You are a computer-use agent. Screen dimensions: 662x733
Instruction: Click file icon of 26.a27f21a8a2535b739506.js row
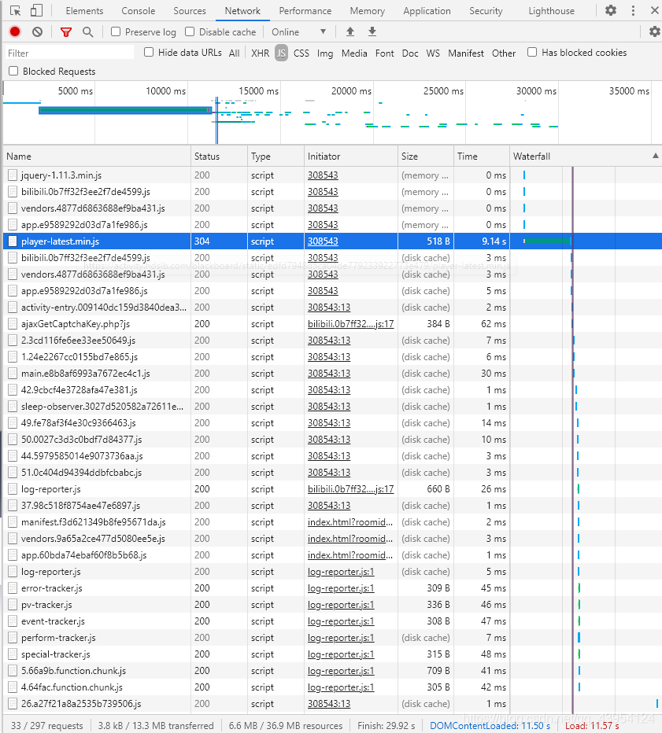pos(13,704)
